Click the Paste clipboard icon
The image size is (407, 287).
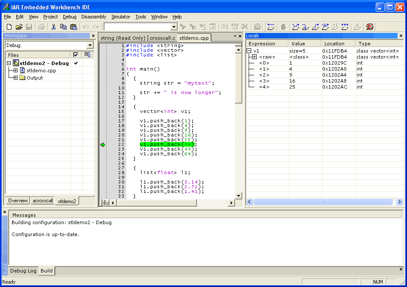(74, 27)
